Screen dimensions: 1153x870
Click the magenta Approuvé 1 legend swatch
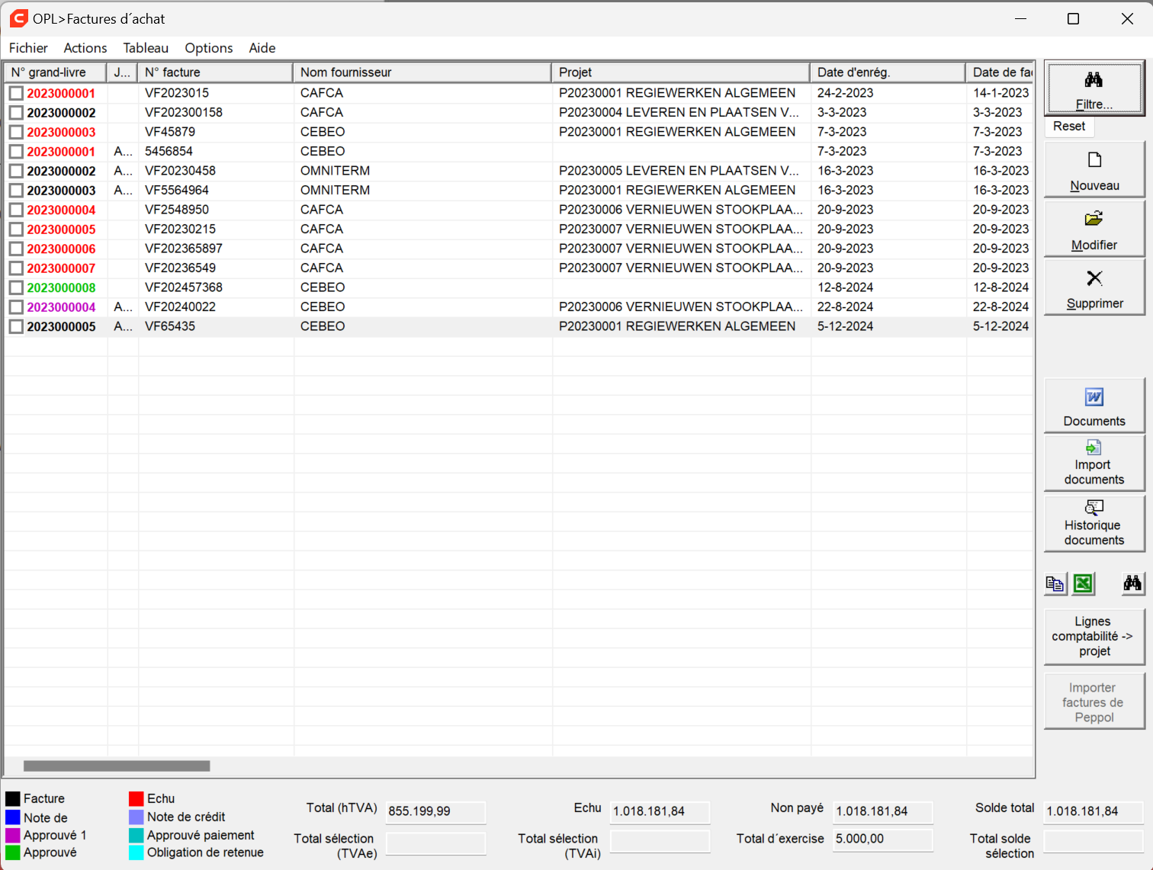point(13,835)
